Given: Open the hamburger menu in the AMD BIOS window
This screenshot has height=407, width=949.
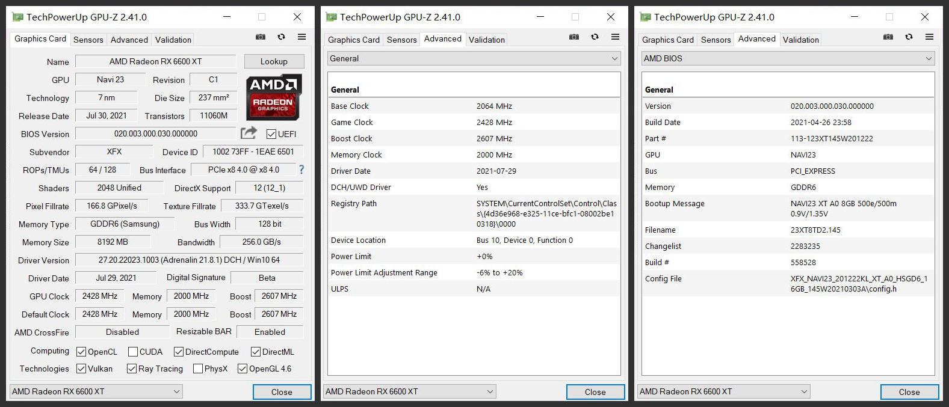Looking at the screenshot, I should (929, 37).
